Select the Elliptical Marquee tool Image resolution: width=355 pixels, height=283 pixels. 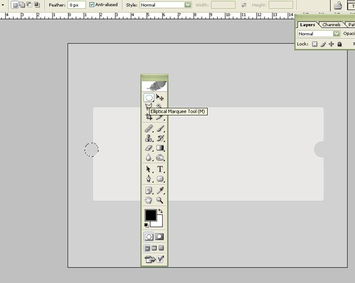coord(149,98)
